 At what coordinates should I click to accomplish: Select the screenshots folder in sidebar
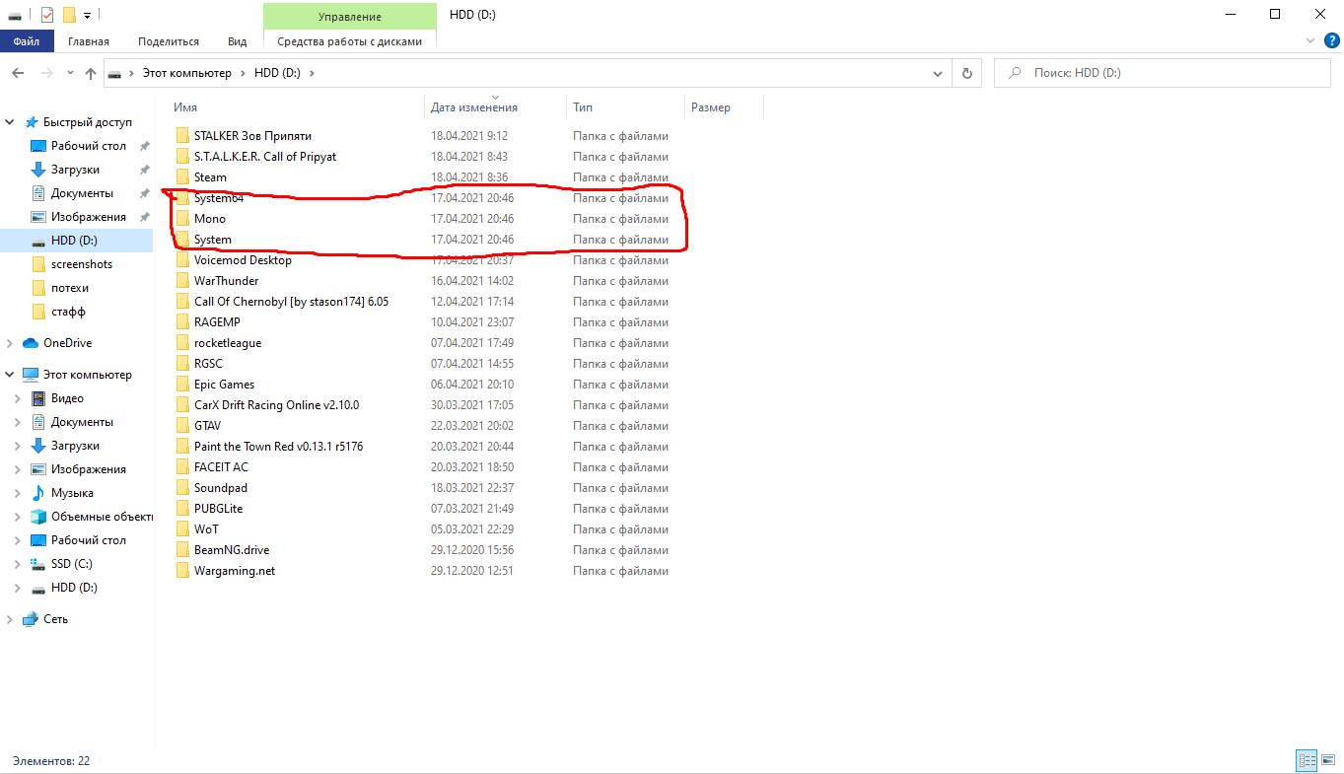pyautogui.click(x=82, y=264)
